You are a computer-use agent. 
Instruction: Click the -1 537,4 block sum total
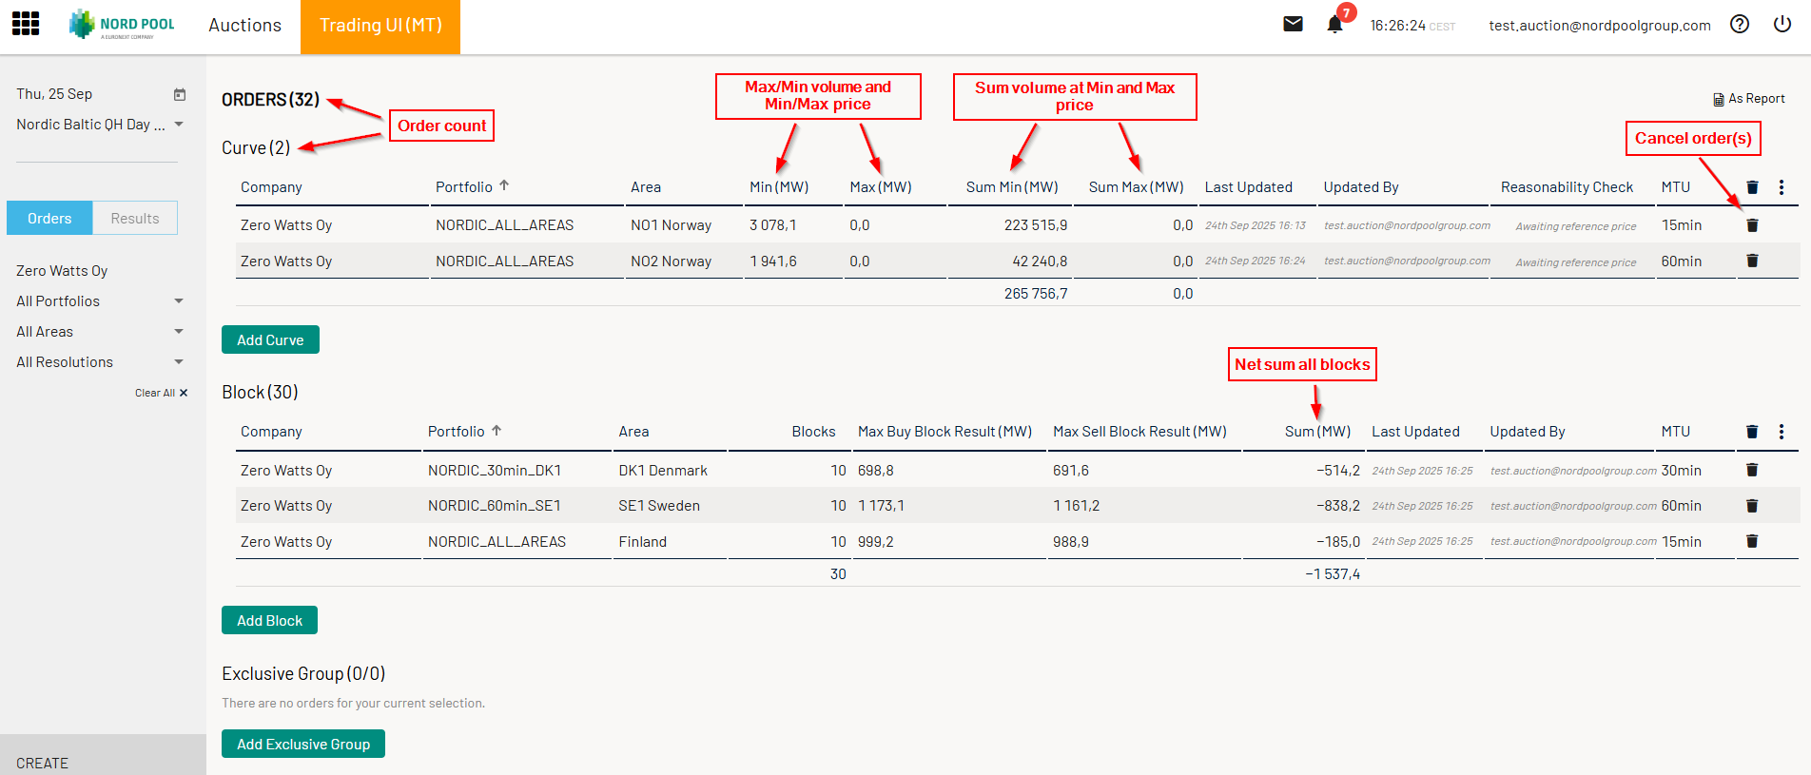click(x=1333, y=574)
